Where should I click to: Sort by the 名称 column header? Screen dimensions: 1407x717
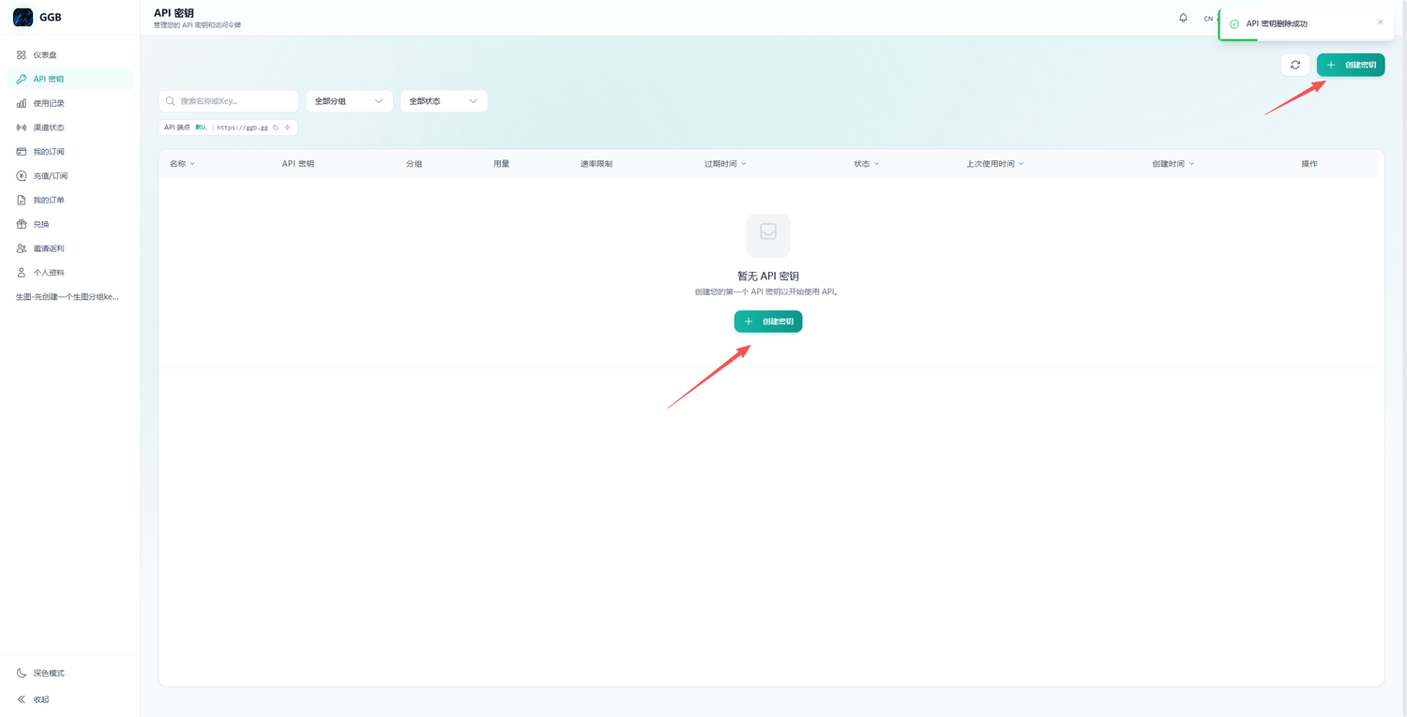[182, 164]
